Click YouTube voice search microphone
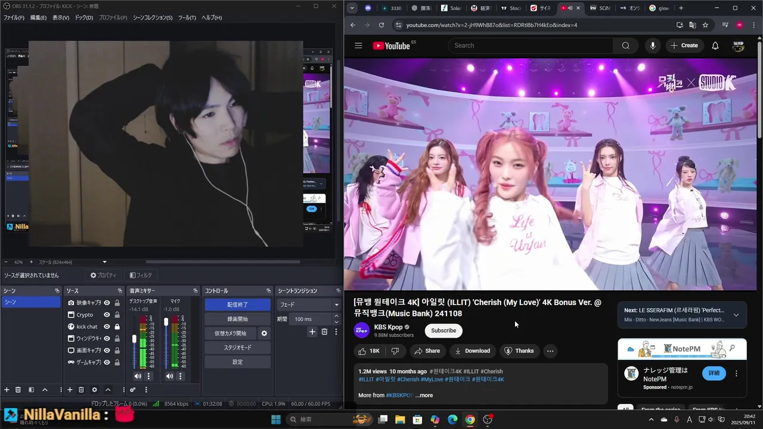The width and height of the screenshot is (763, 429). click(653, 45)
